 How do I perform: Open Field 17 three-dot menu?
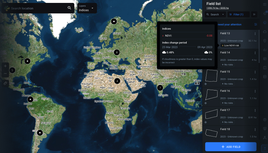pyautogui.click(x=255, y=110)
